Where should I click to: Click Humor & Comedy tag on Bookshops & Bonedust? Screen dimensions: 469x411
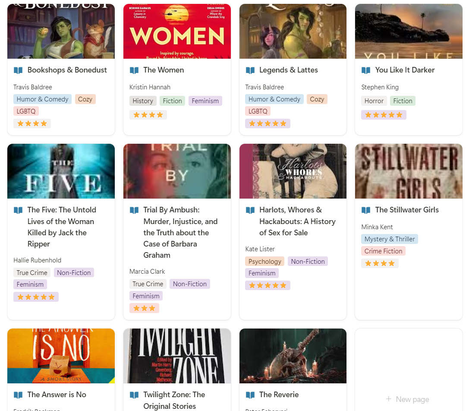42,99
